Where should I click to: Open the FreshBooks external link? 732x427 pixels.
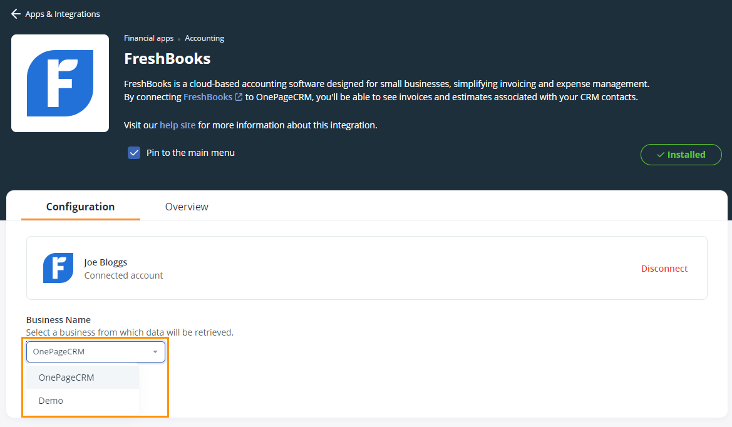coord(208,97)
